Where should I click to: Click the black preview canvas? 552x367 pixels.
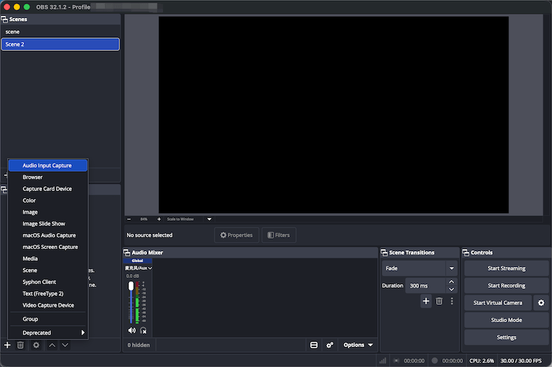333,115
